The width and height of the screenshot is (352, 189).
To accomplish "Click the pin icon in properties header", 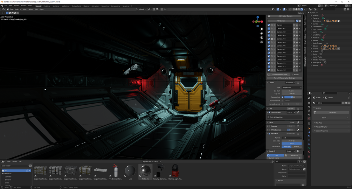I will 349,98.
